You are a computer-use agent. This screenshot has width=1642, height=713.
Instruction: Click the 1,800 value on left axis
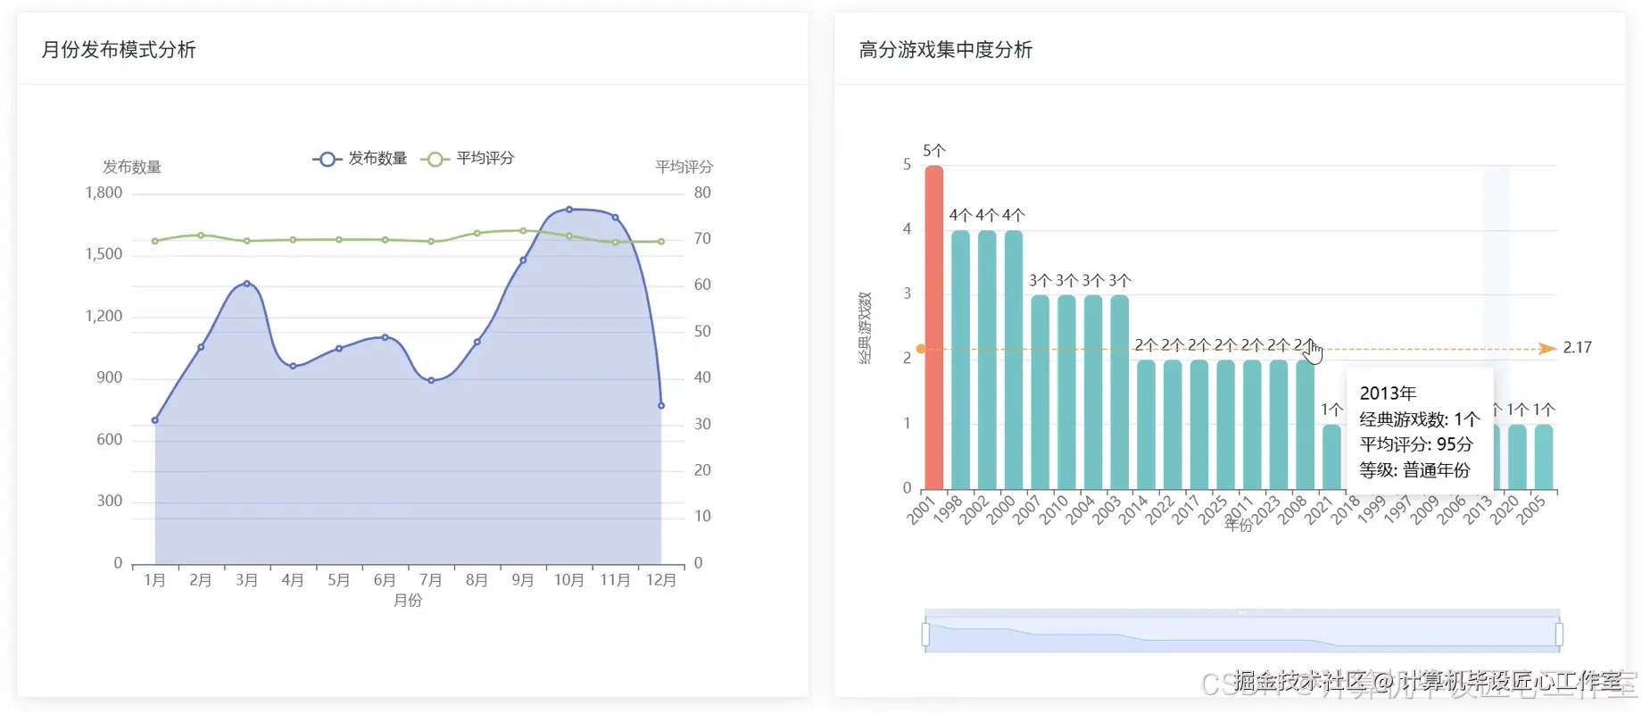[x=104, y=193]
